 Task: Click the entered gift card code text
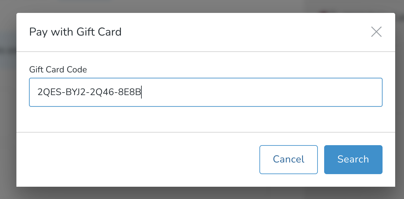(89, 92)
